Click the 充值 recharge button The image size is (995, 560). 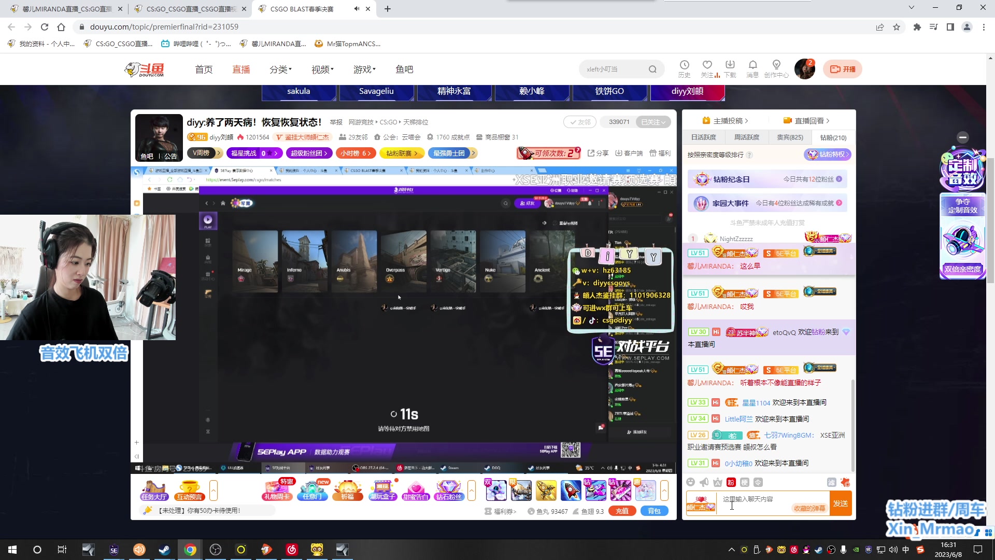click(622, 511)
